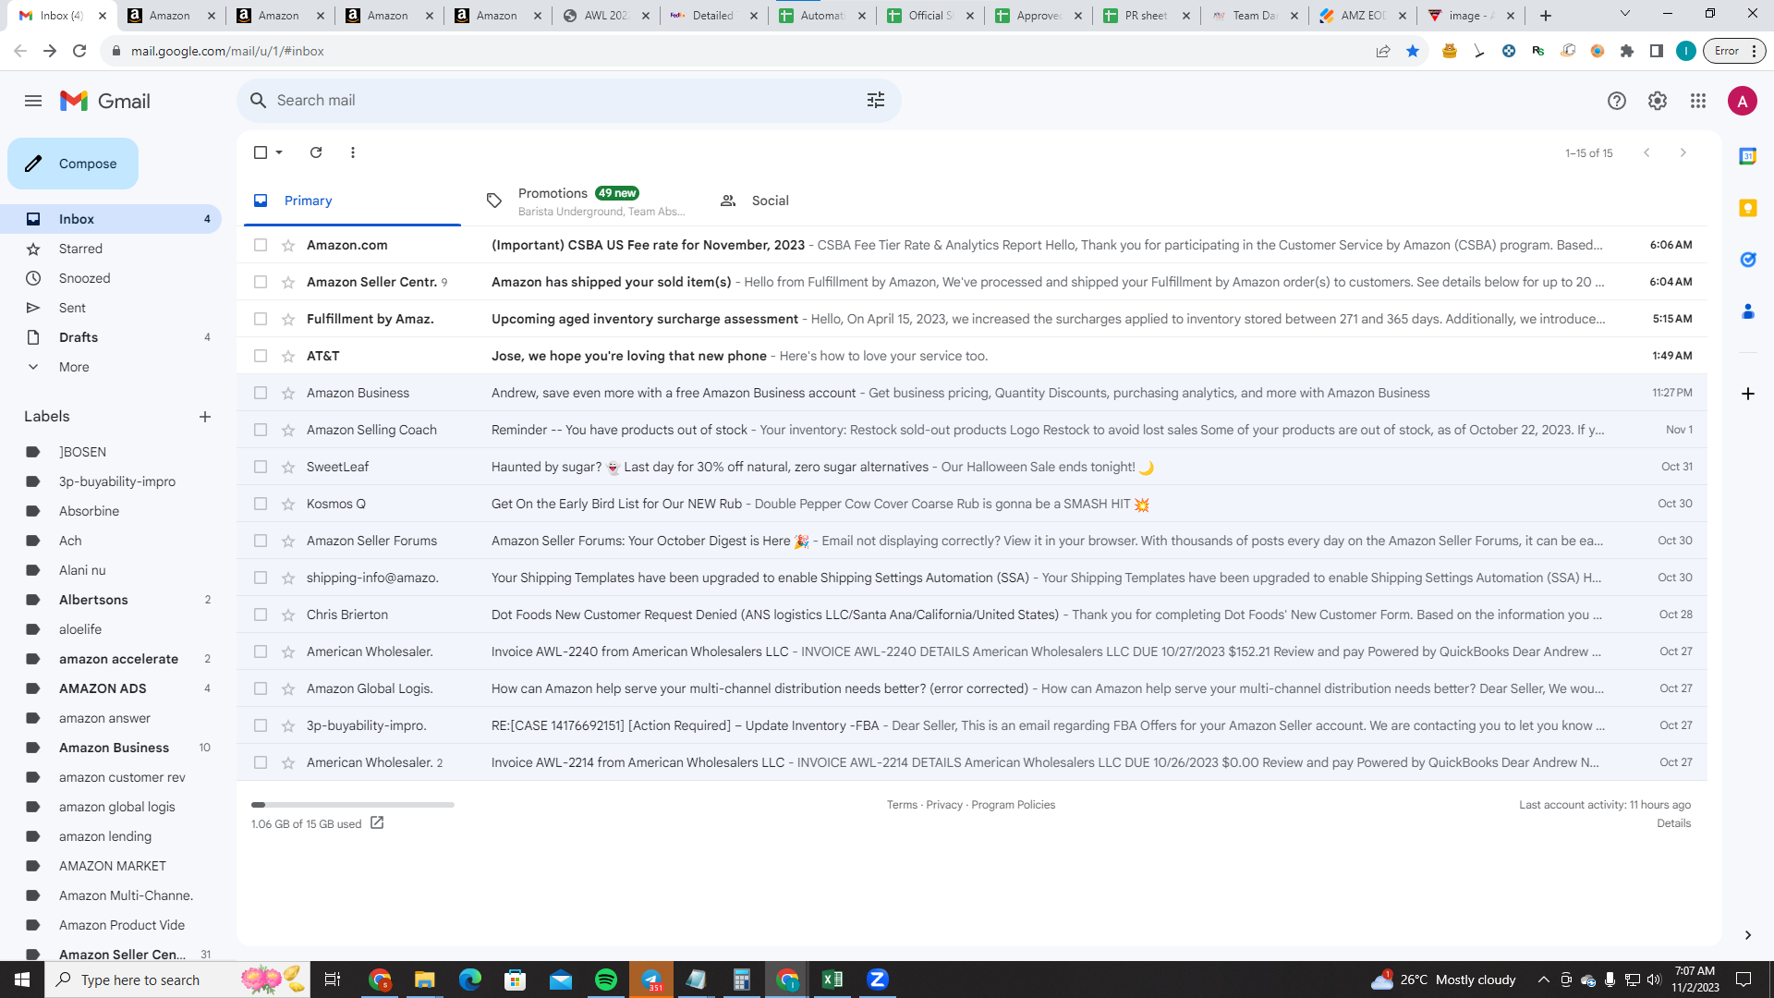Open the Drafts folder
1774x998 pixels.
(x=79, y=337)
